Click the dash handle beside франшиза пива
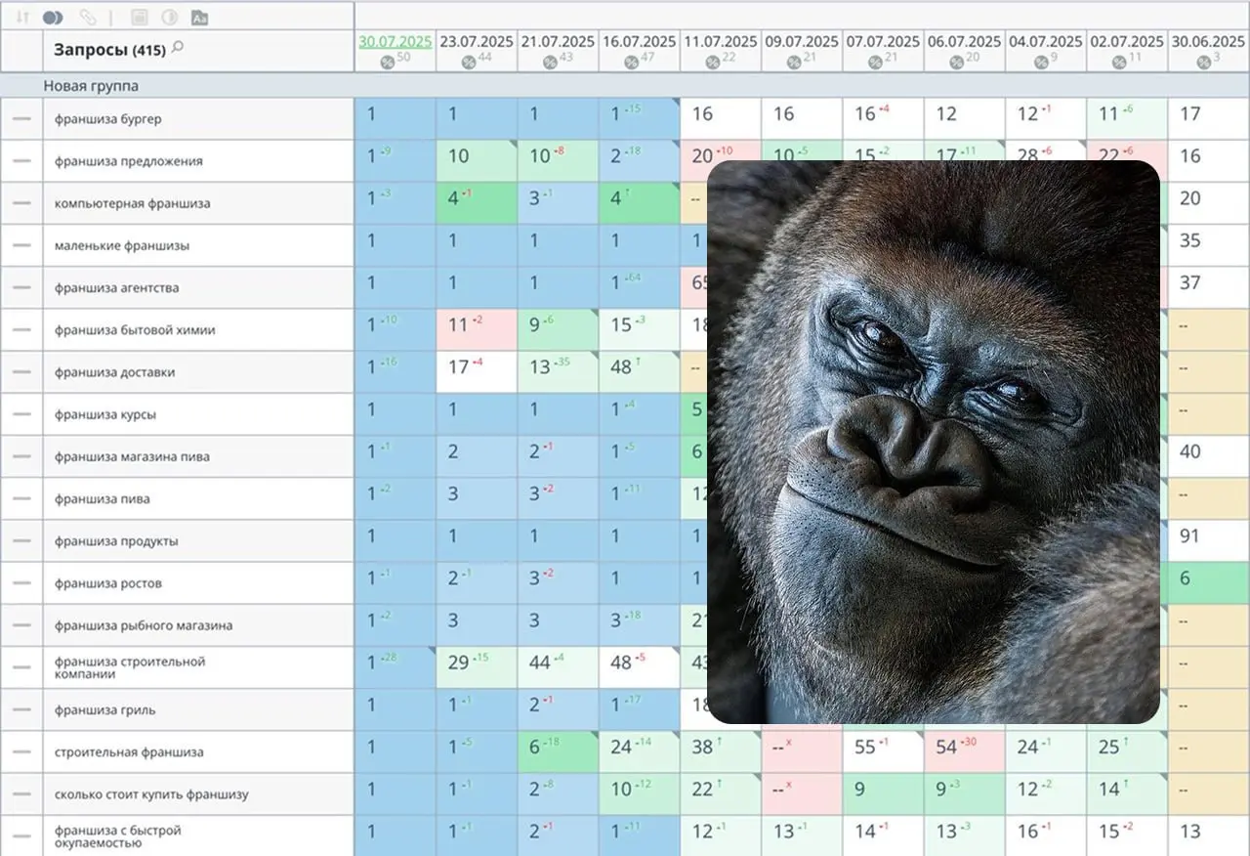 (x=21, y=499)
